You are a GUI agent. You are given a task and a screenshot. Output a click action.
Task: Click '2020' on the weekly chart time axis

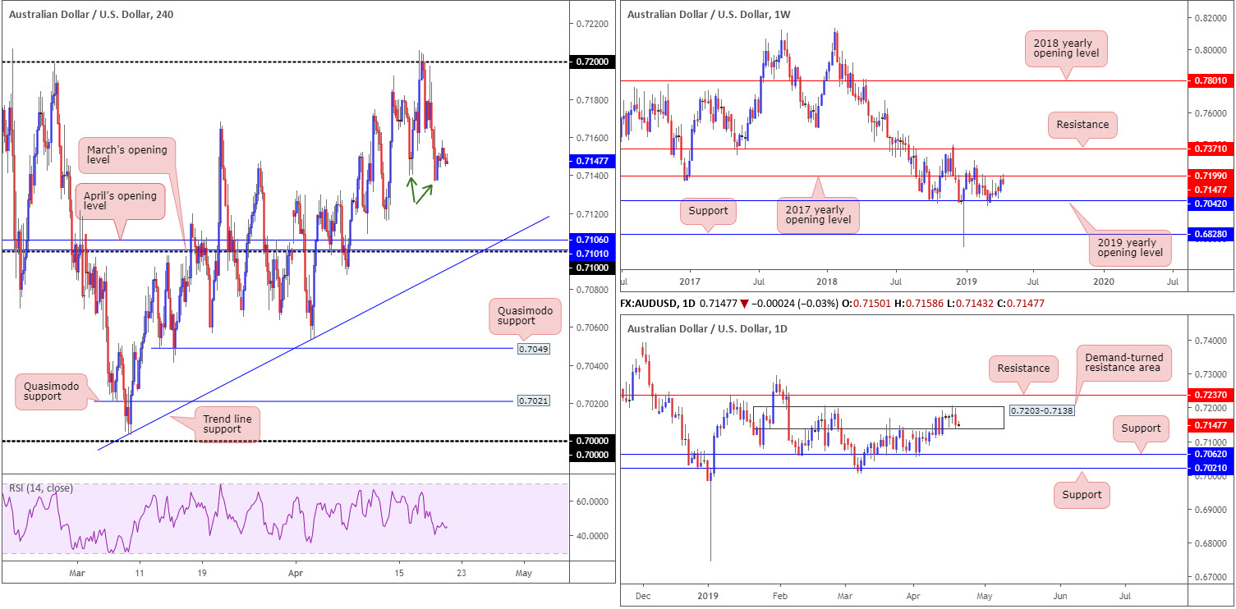coord(1104,282)
